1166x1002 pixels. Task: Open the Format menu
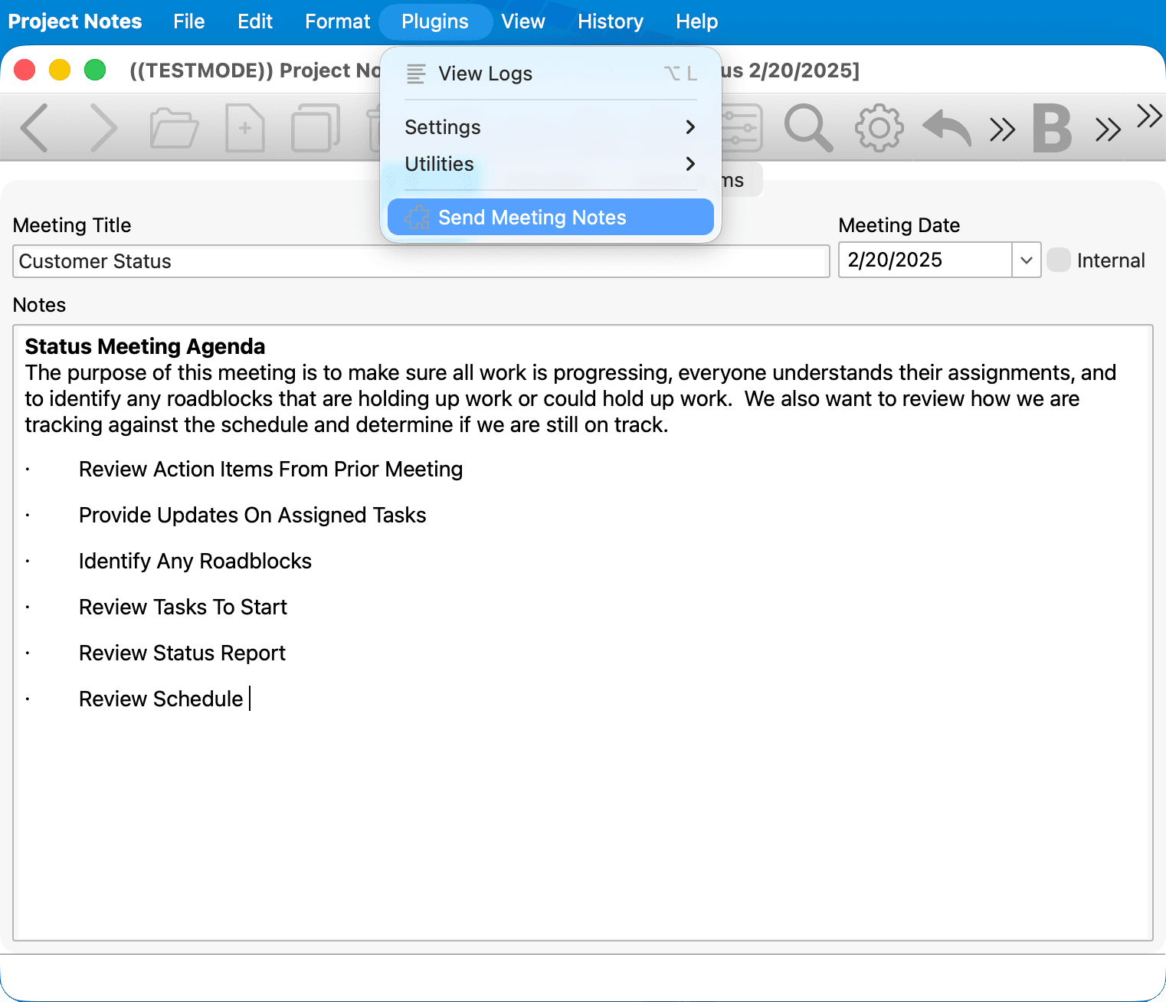(338, 21)
